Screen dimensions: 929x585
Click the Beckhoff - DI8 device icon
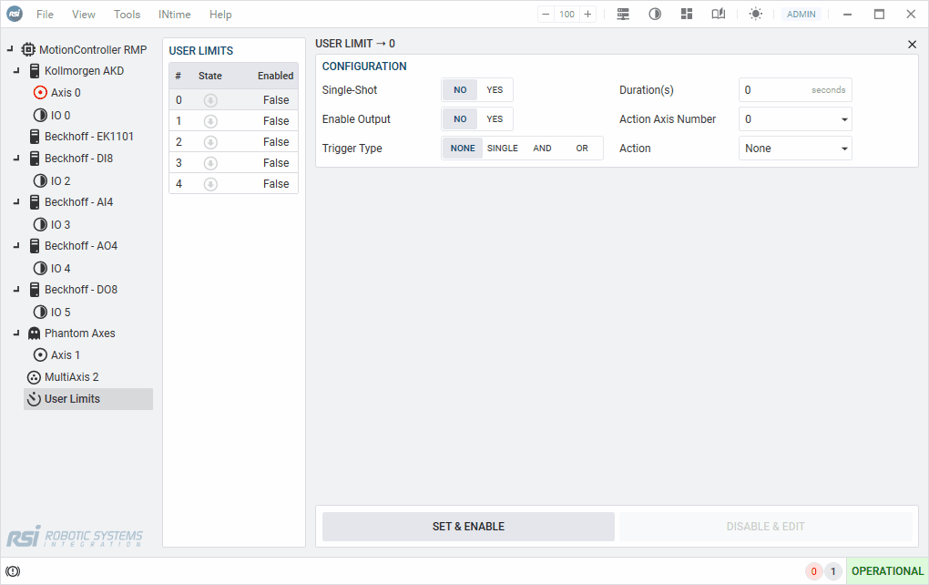click(35, 159)
